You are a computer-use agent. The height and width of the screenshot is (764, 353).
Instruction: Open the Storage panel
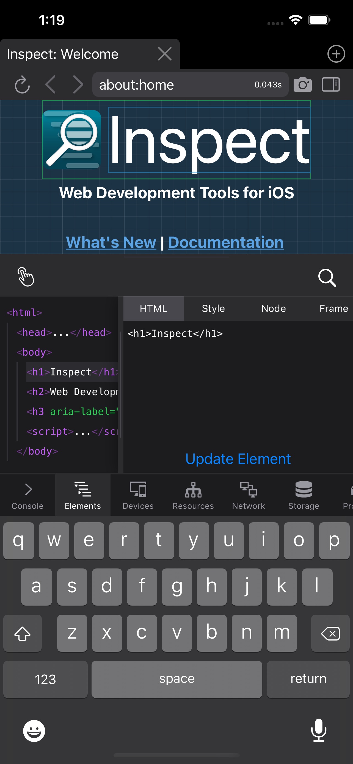[304, 495]
